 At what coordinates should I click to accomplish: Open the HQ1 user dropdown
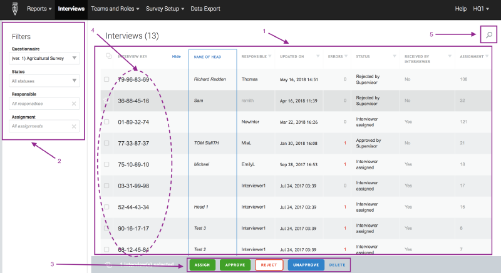click(x=482, y=9)
